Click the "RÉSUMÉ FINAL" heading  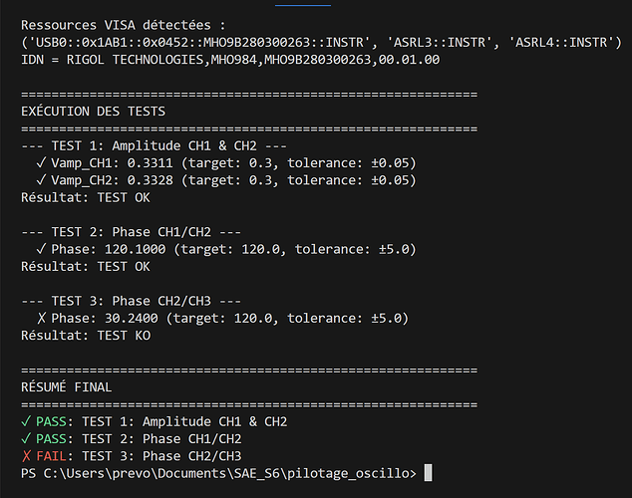67,386
